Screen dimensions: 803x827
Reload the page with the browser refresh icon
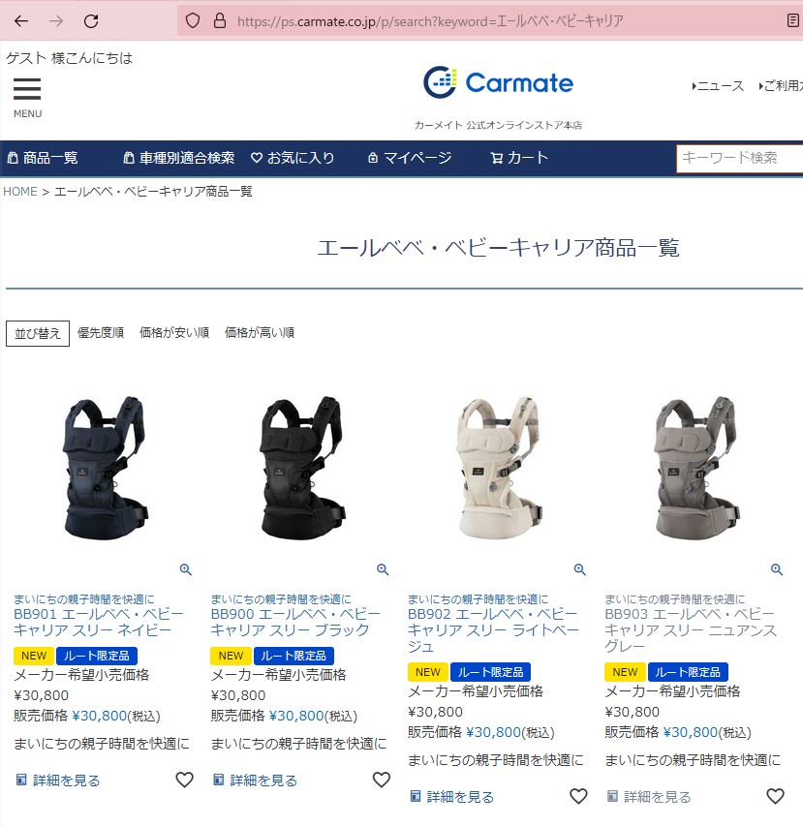[x=91, y=21]
